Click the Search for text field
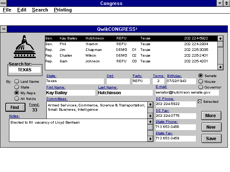The height and width of the screenshot is (172, 230). point(25,70)
